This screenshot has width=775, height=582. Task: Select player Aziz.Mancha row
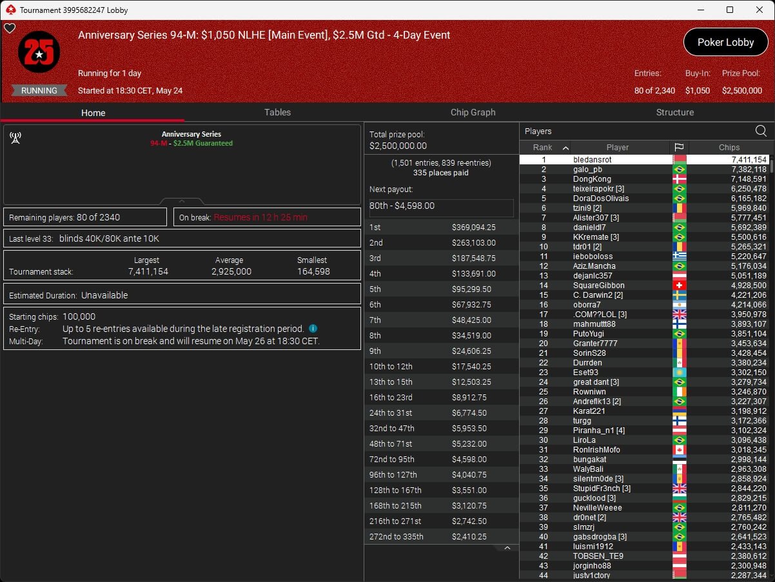[x=643, y=266]
